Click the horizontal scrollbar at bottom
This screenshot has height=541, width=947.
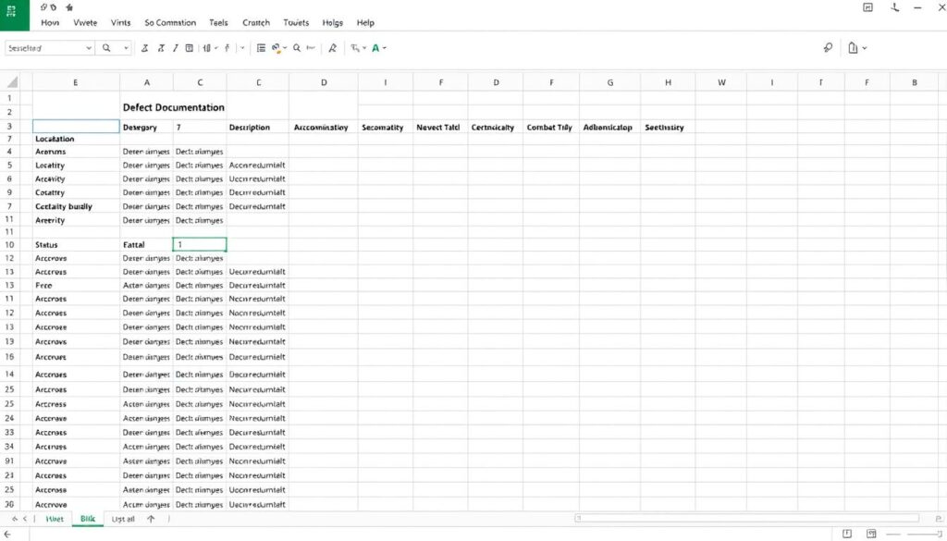point(746,518)
